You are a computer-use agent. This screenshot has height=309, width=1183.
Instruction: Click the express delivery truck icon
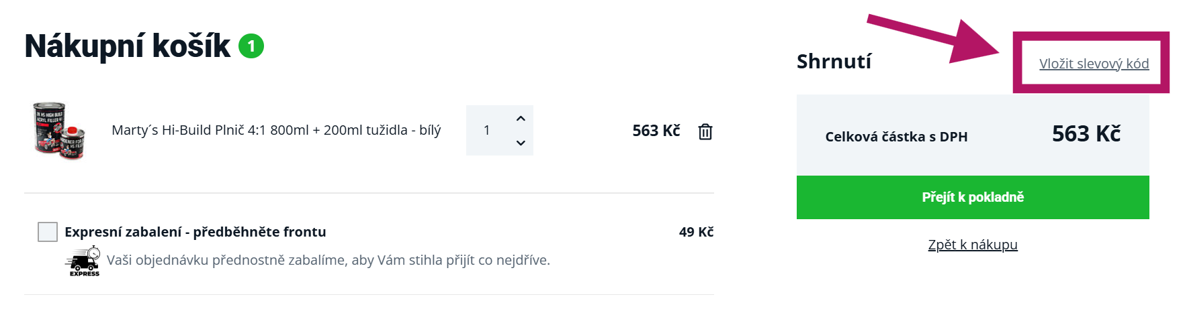84,261
